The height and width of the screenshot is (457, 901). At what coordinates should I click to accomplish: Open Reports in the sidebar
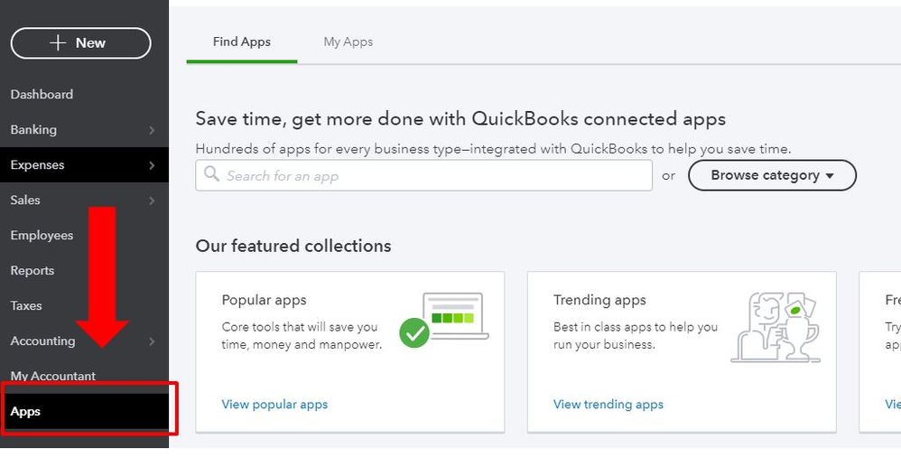tap(33, 271)
